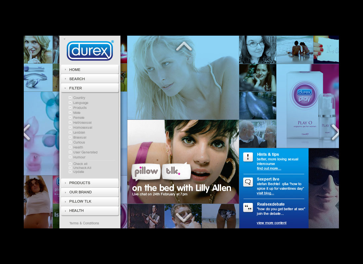Click the Update filter option
Screen dimensions: 363x264
tap(77, 172)
